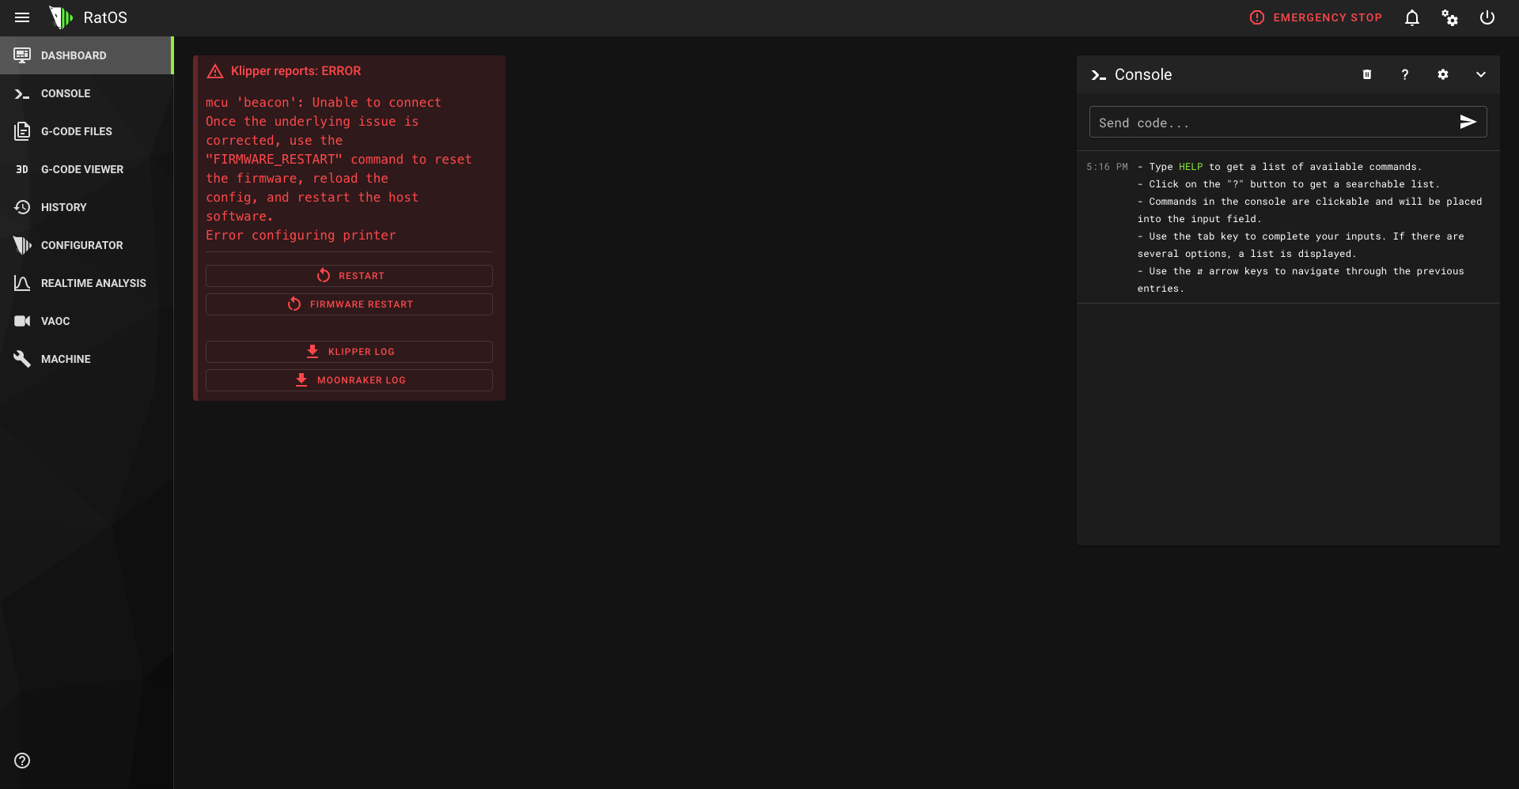Download the Klipper log
Image resolution: width=1519 pixels, height=789 pixels.
coord(349,352)
